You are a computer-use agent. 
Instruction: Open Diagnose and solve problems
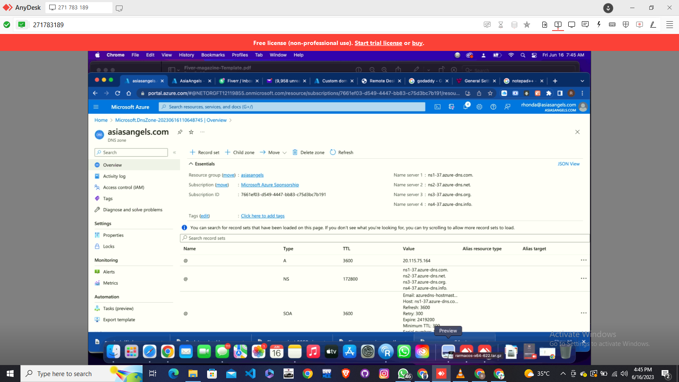pos(132,210)
